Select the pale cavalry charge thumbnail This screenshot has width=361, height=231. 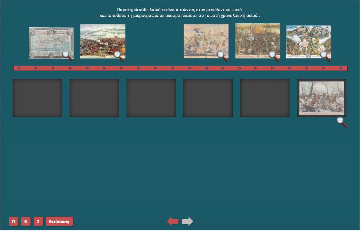[206, 41]
